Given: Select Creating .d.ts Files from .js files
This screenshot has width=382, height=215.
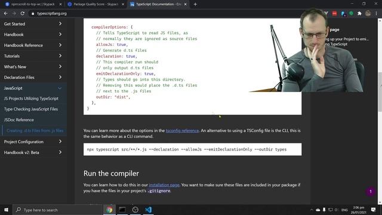Looking at the screenshot, I should (x=35, y=131).
